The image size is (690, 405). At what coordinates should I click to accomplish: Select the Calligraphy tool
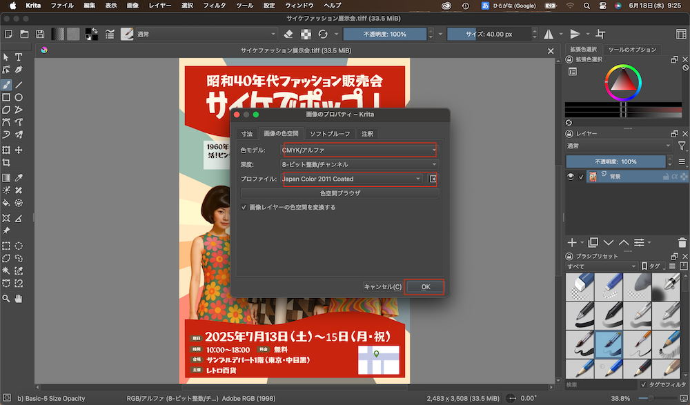pyautogui.click(x=19, y=70)
